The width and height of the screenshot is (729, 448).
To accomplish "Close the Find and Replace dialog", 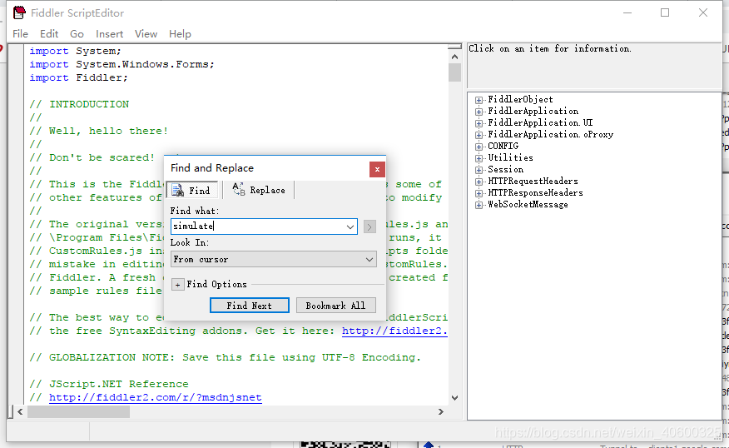I will 377,169.
